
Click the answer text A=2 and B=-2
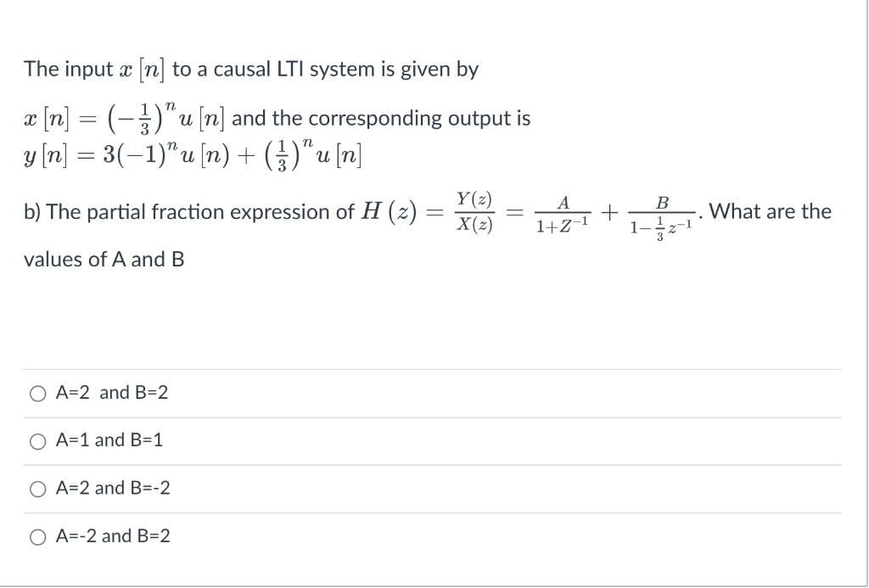(111, 488)
